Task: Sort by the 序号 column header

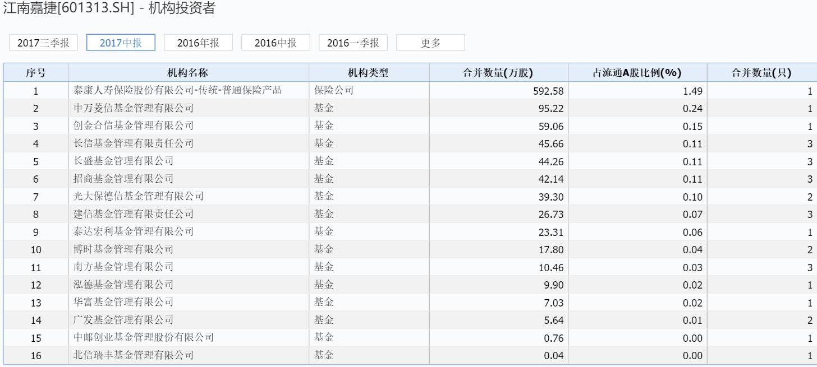Action: point(36,72)
